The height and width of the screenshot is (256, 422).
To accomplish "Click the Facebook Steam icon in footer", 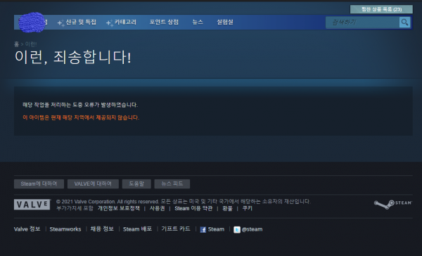I will point(203,229).
